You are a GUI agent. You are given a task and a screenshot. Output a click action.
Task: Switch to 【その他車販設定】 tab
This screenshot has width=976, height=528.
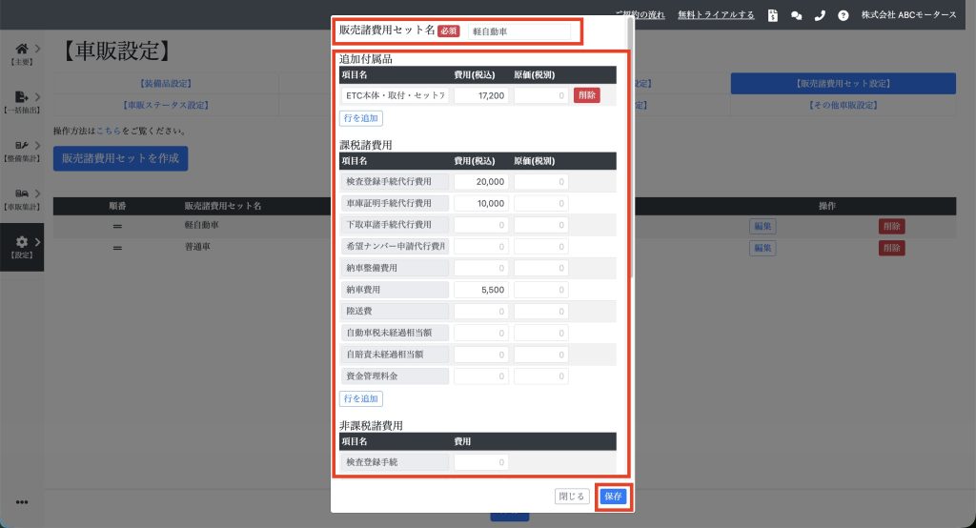(843, 105)
